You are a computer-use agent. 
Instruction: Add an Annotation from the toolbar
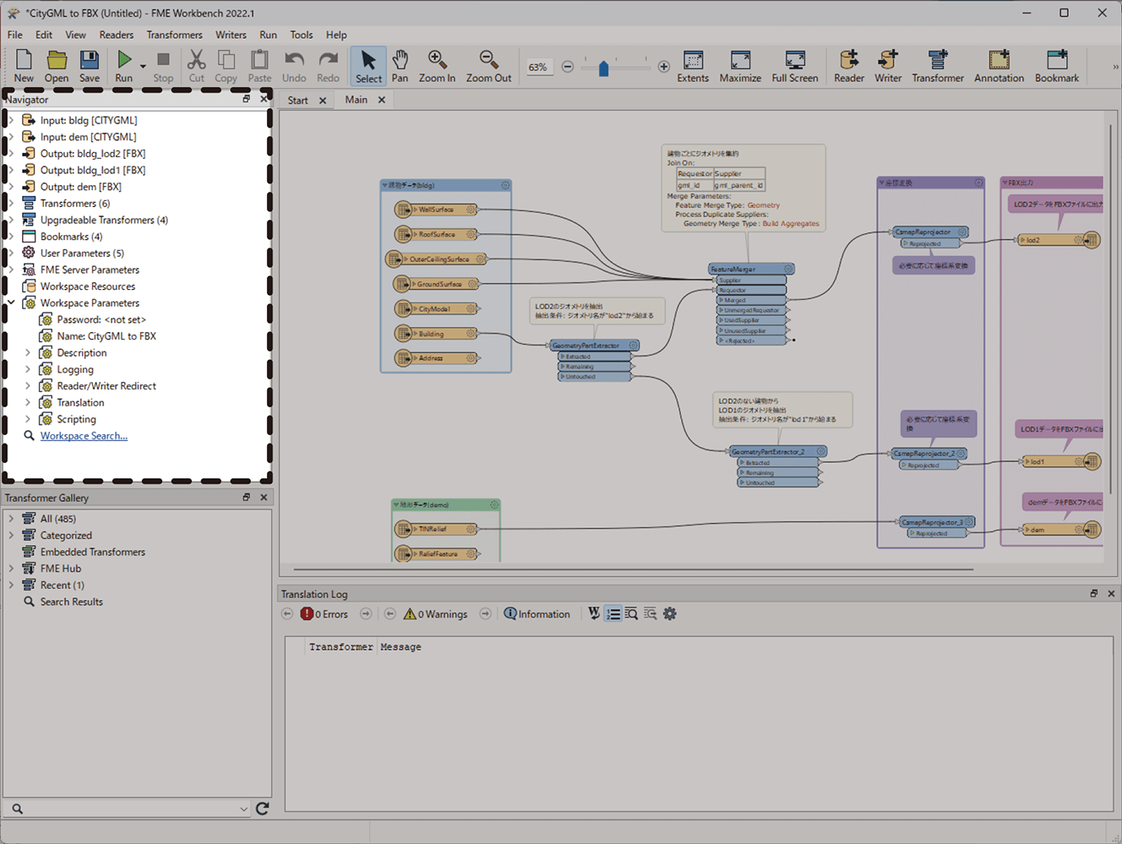(999, 66)
